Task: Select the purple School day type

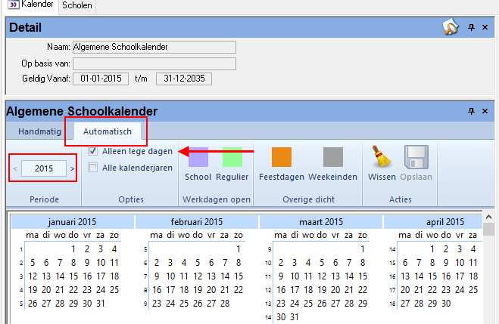Action: pos(198,157)
